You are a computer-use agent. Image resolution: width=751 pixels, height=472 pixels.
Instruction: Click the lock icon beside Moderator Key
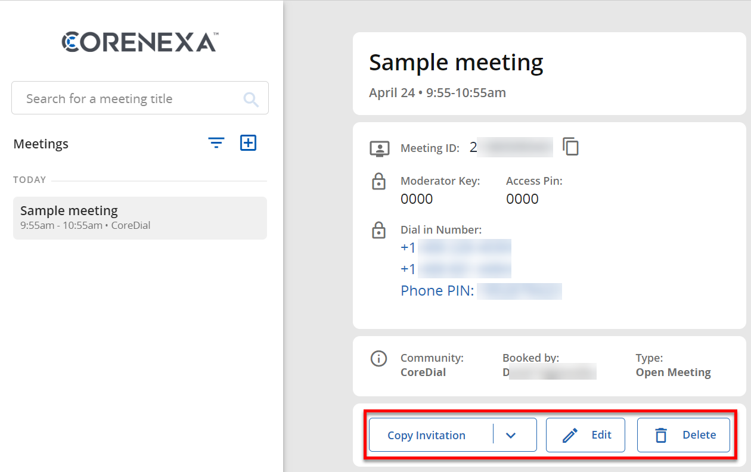(x=378, y=181)
